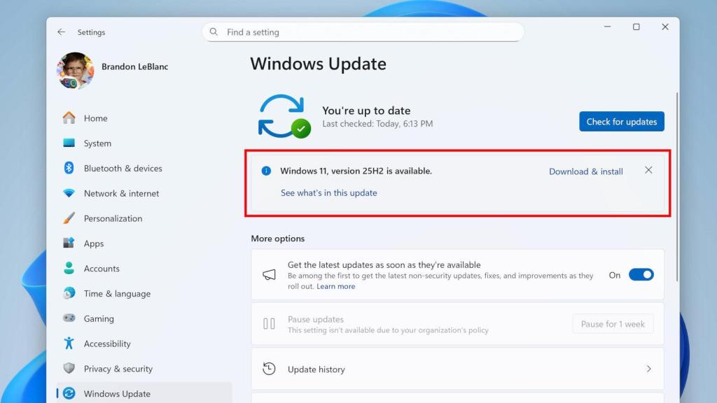Select the Privacy & security shield icon
Screen dimensions: 717x403
(x=69, y=369)
